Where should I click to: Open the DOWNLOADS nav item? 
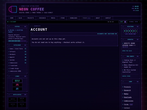pyautogui.click(x=73, y=18)
